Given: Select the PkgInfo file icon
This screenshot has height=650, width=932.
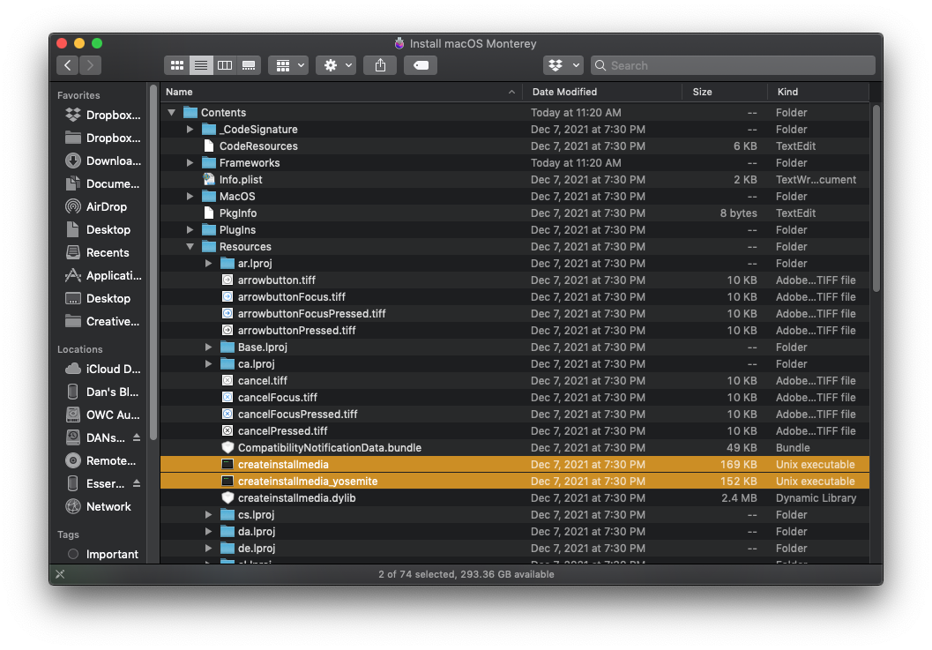Looking at the screenshot, I should [x=209, y=213].
